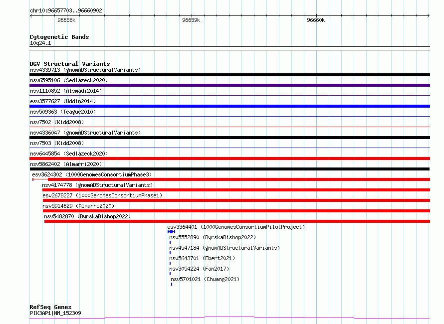The width and height of the screenshot is (444, 324).
Task: Open nsv5482870 (ByrskaBishop2022) label
Action: click(x=87, y=216)
